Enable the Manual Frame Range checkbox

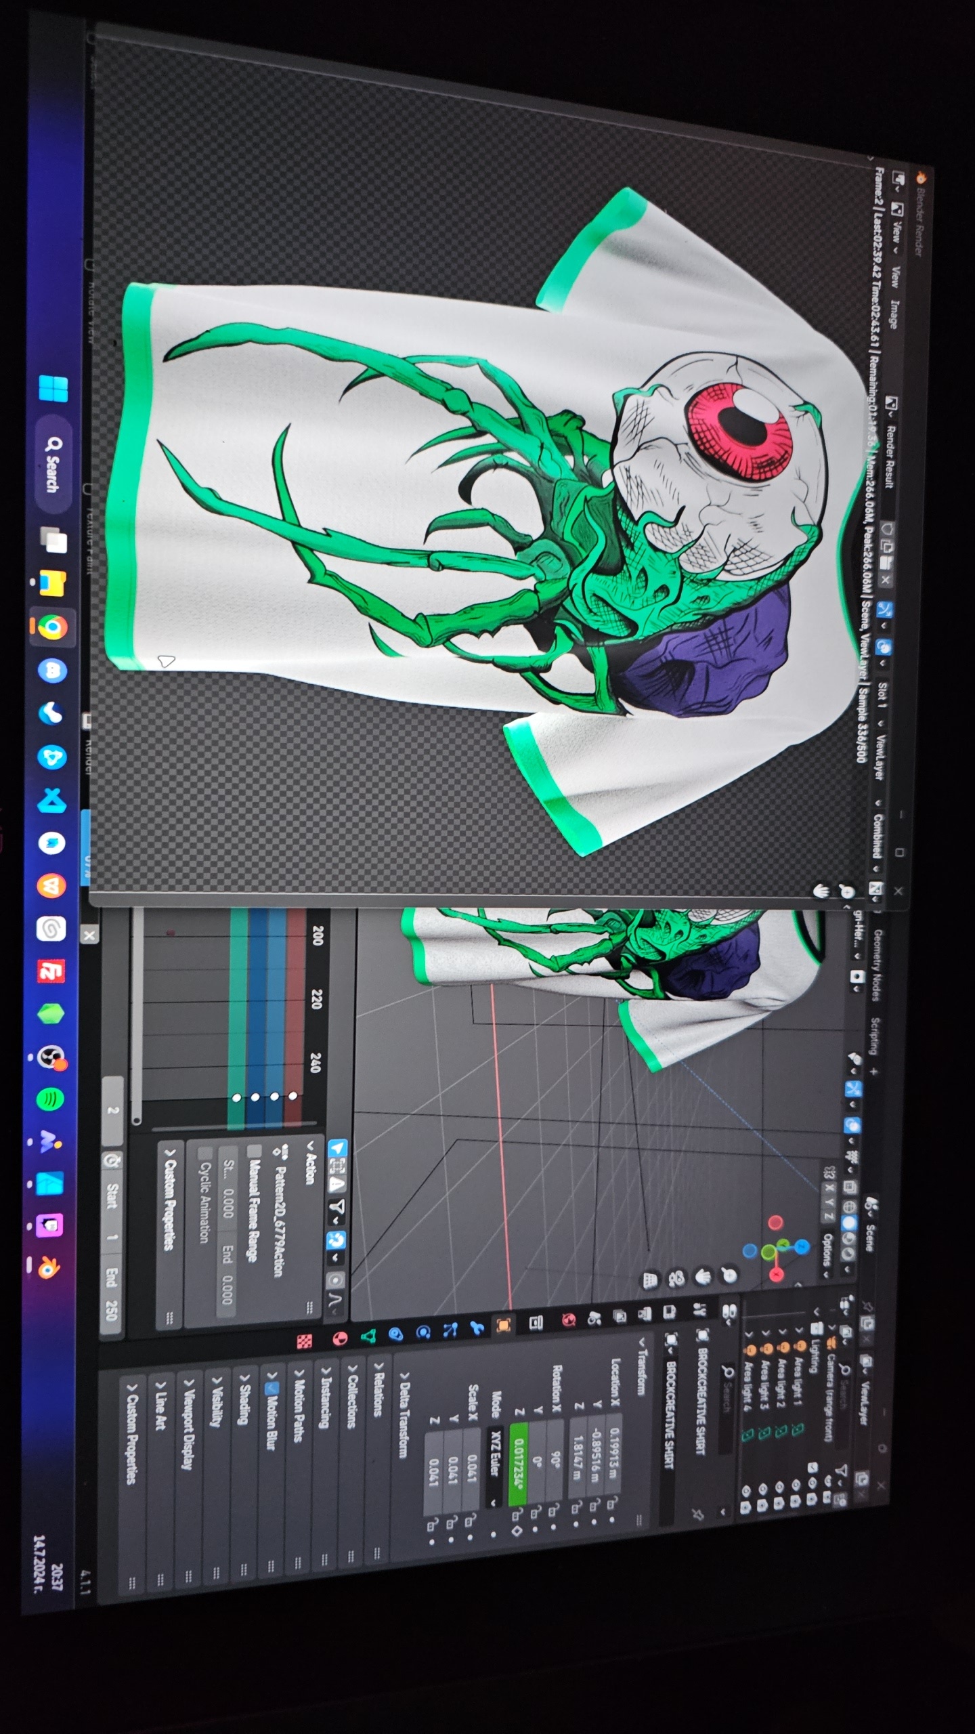(255, 1151)
